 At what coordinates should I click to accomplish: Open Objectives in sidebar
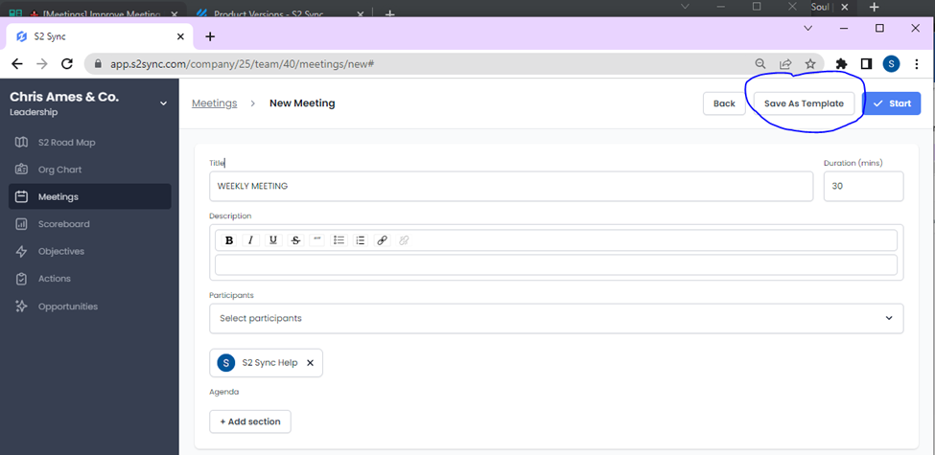tap(89, 251)
